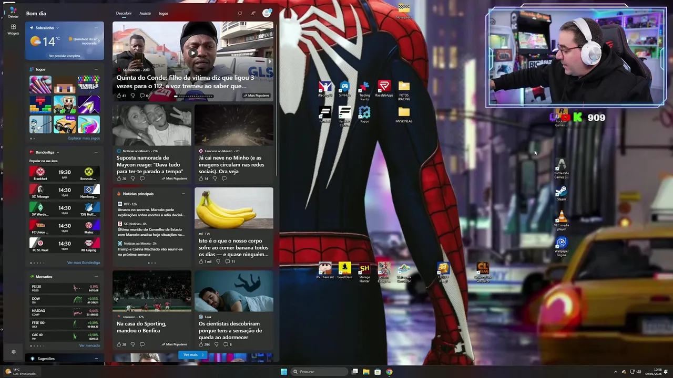673x378 pixels.
Task: Launch iRacing desktop shortcut
Action: coord(325,89)
